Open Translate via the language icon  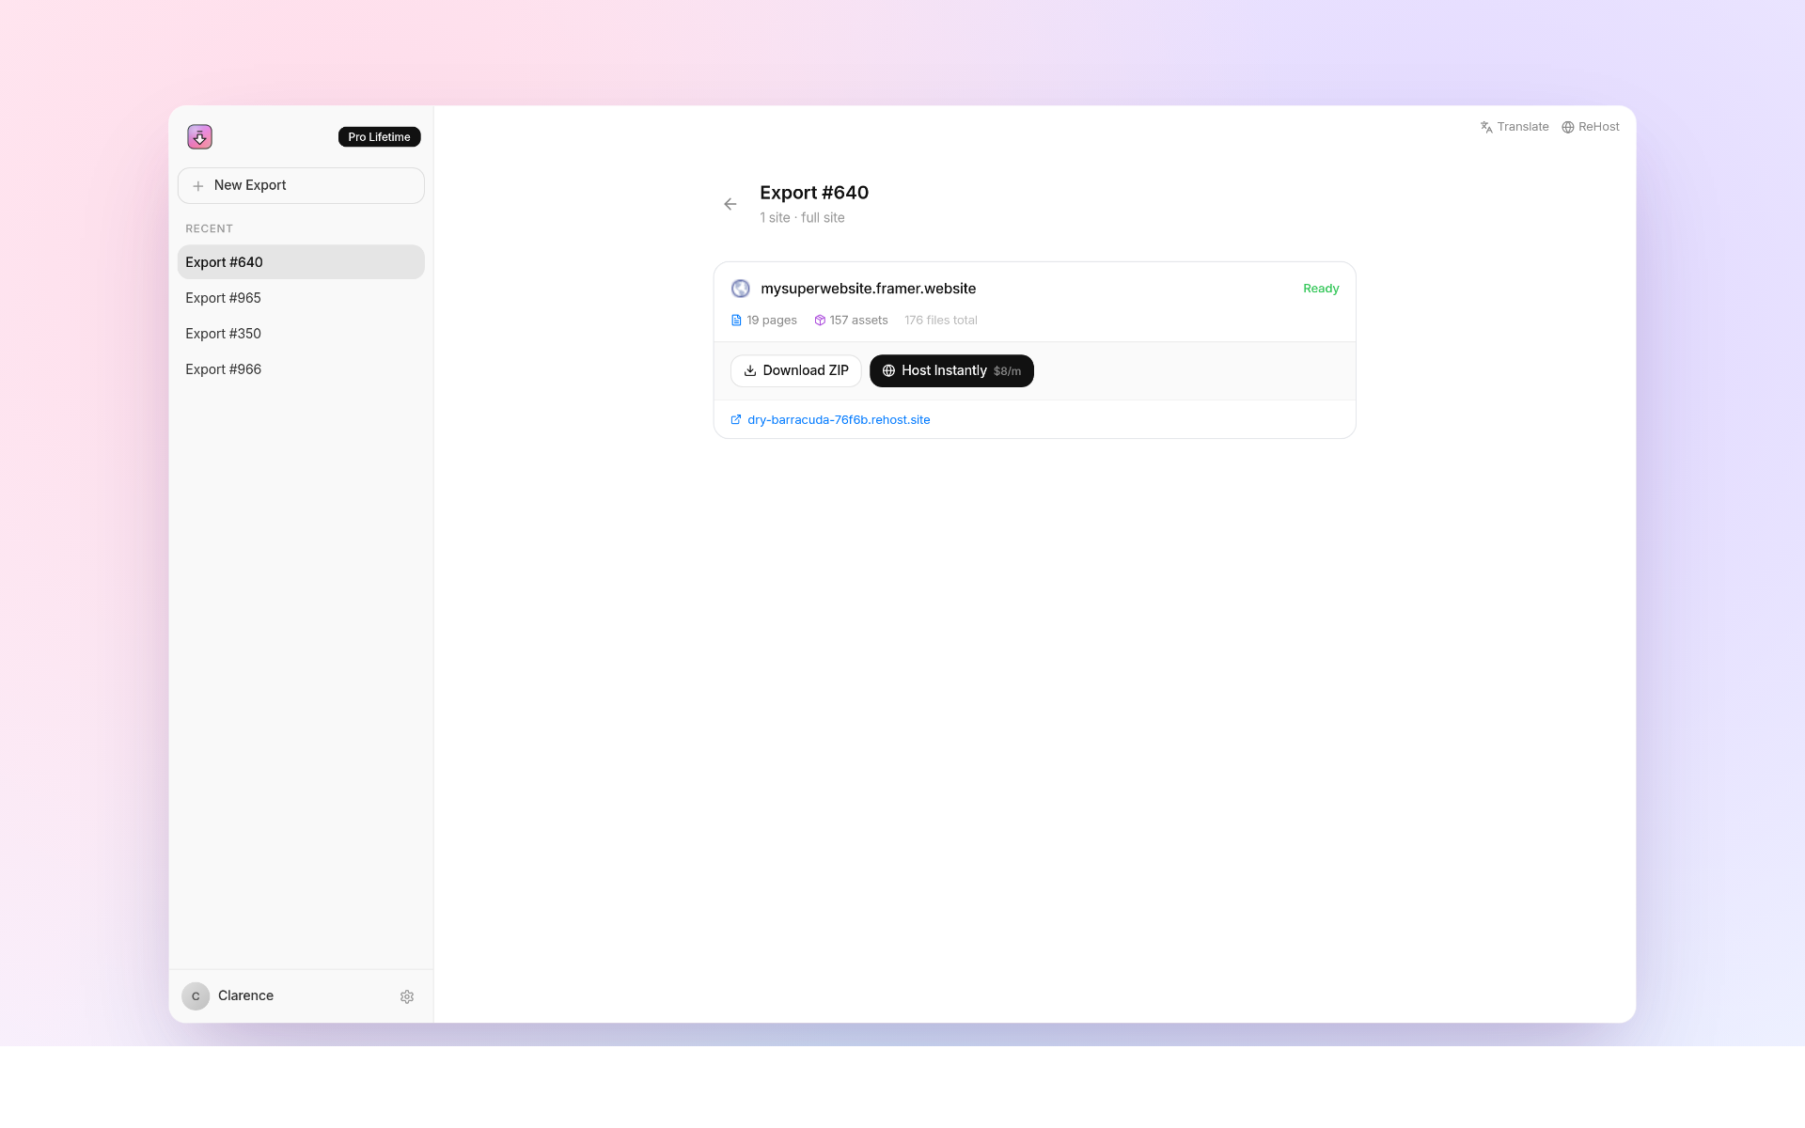(1486, 127)
